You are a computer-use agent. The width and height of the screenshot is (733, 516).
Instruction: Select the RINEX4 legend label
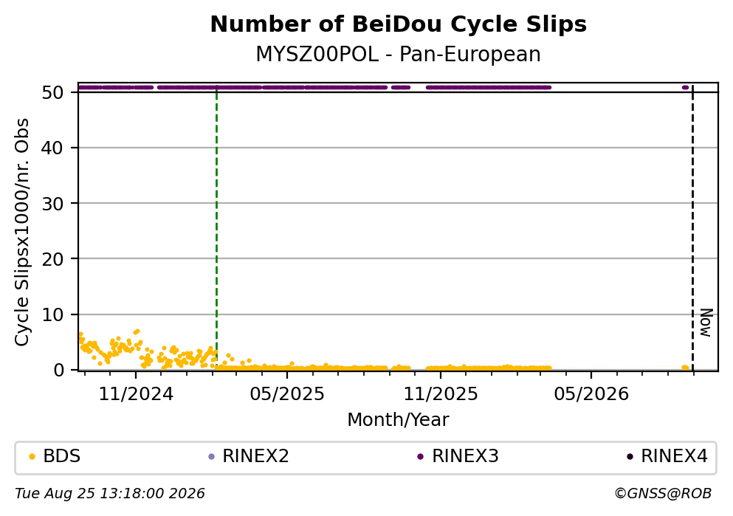tap(674, 456)
